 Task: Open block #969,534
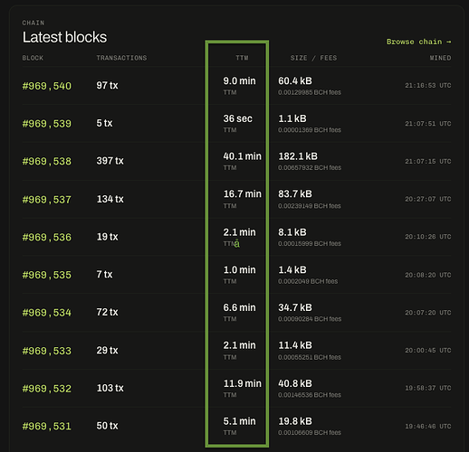[47, 313]
